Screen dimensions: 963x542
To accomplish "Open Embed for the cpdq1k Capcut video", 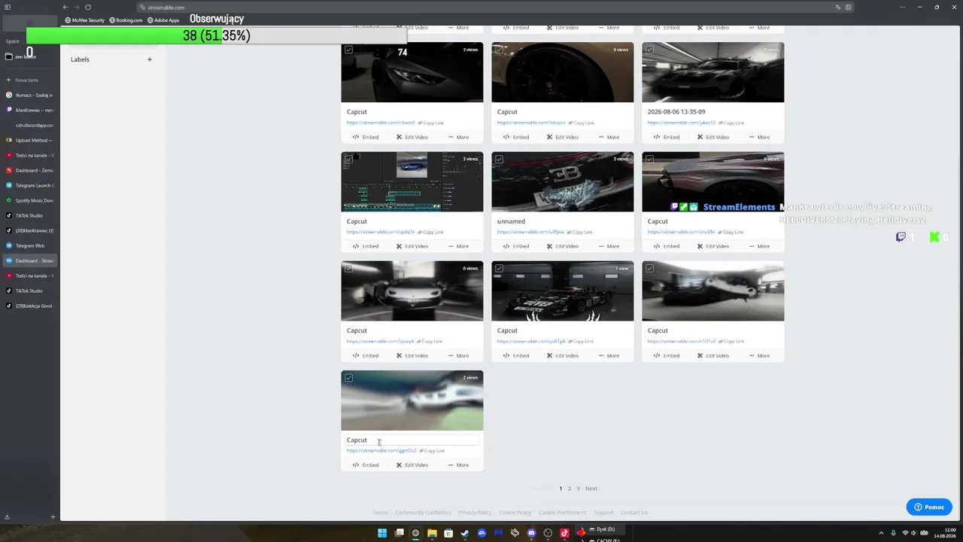I will [366, 246].
